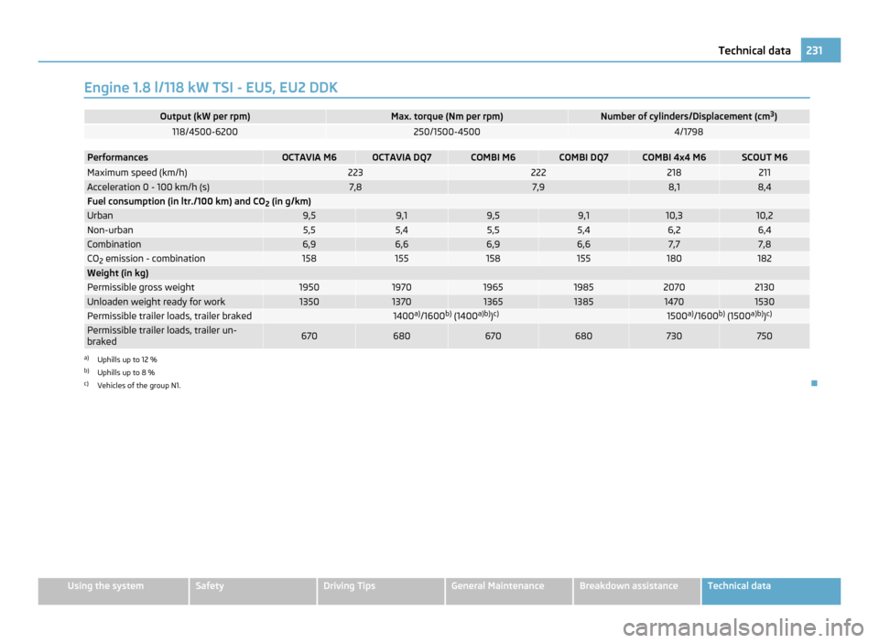Viewport: 879px width, 643px height.
Task: Select the unloaden weight value 1470
Action: click(x=674, y=302)
